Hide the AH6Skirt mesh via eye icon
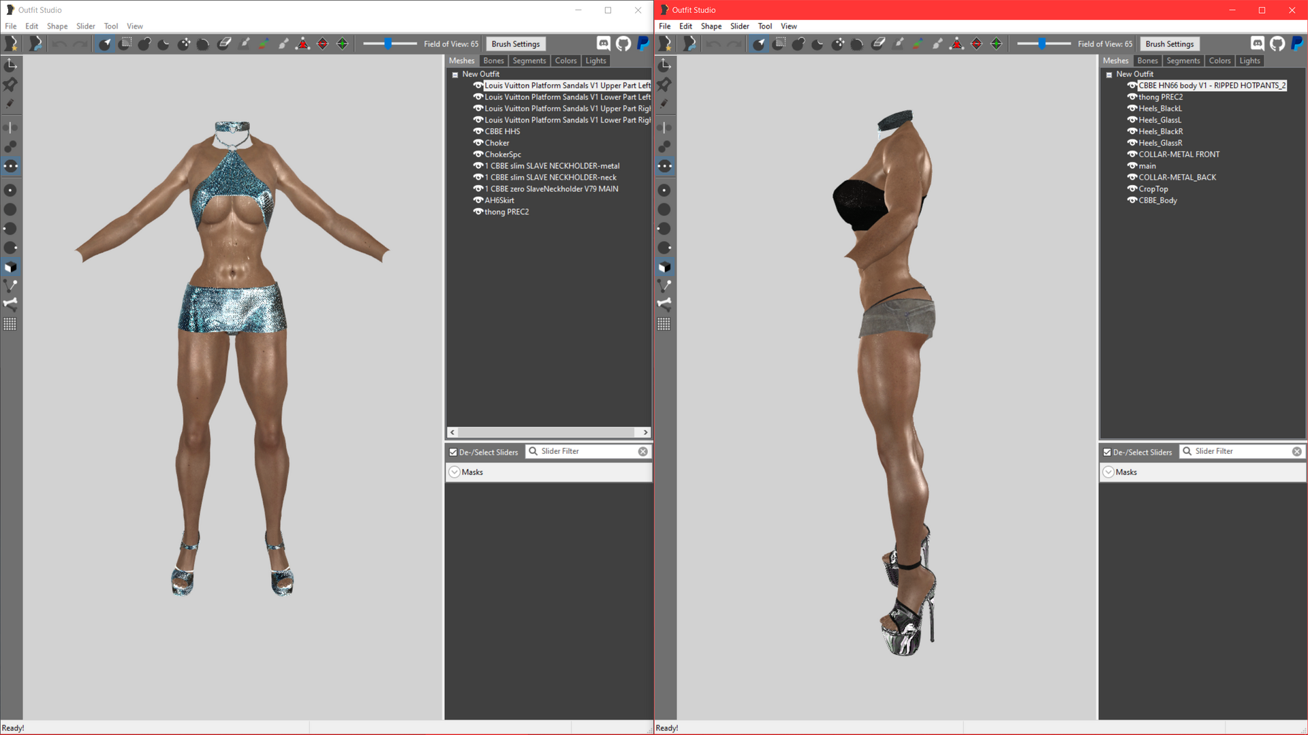 [x=478, y=200]
